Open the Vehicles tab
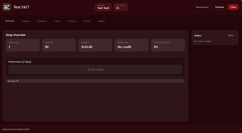Screen dimensions: 242x133 (87, 21)
